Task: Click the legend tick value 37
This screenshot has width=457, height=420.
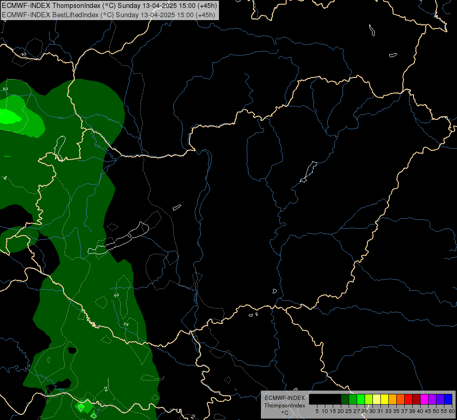Action: coord(405,411)
